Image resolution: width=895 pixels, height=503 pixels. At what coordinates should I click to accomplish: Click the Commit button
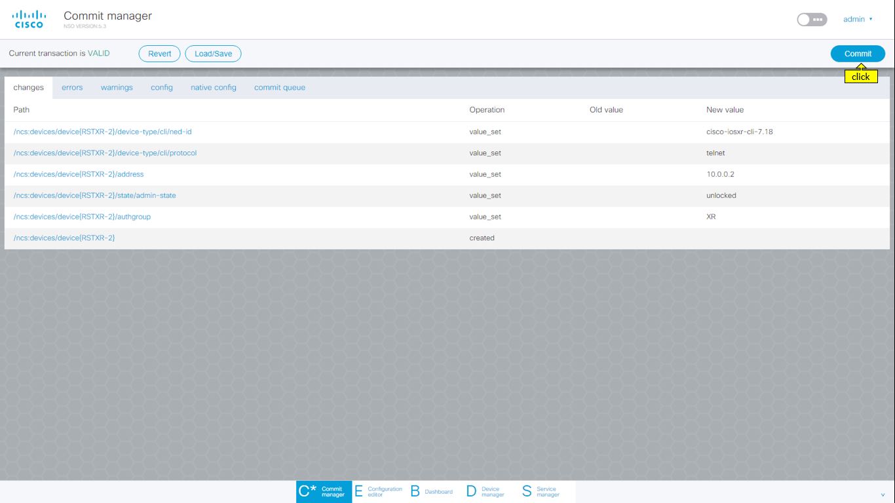[x=857, y=54]
